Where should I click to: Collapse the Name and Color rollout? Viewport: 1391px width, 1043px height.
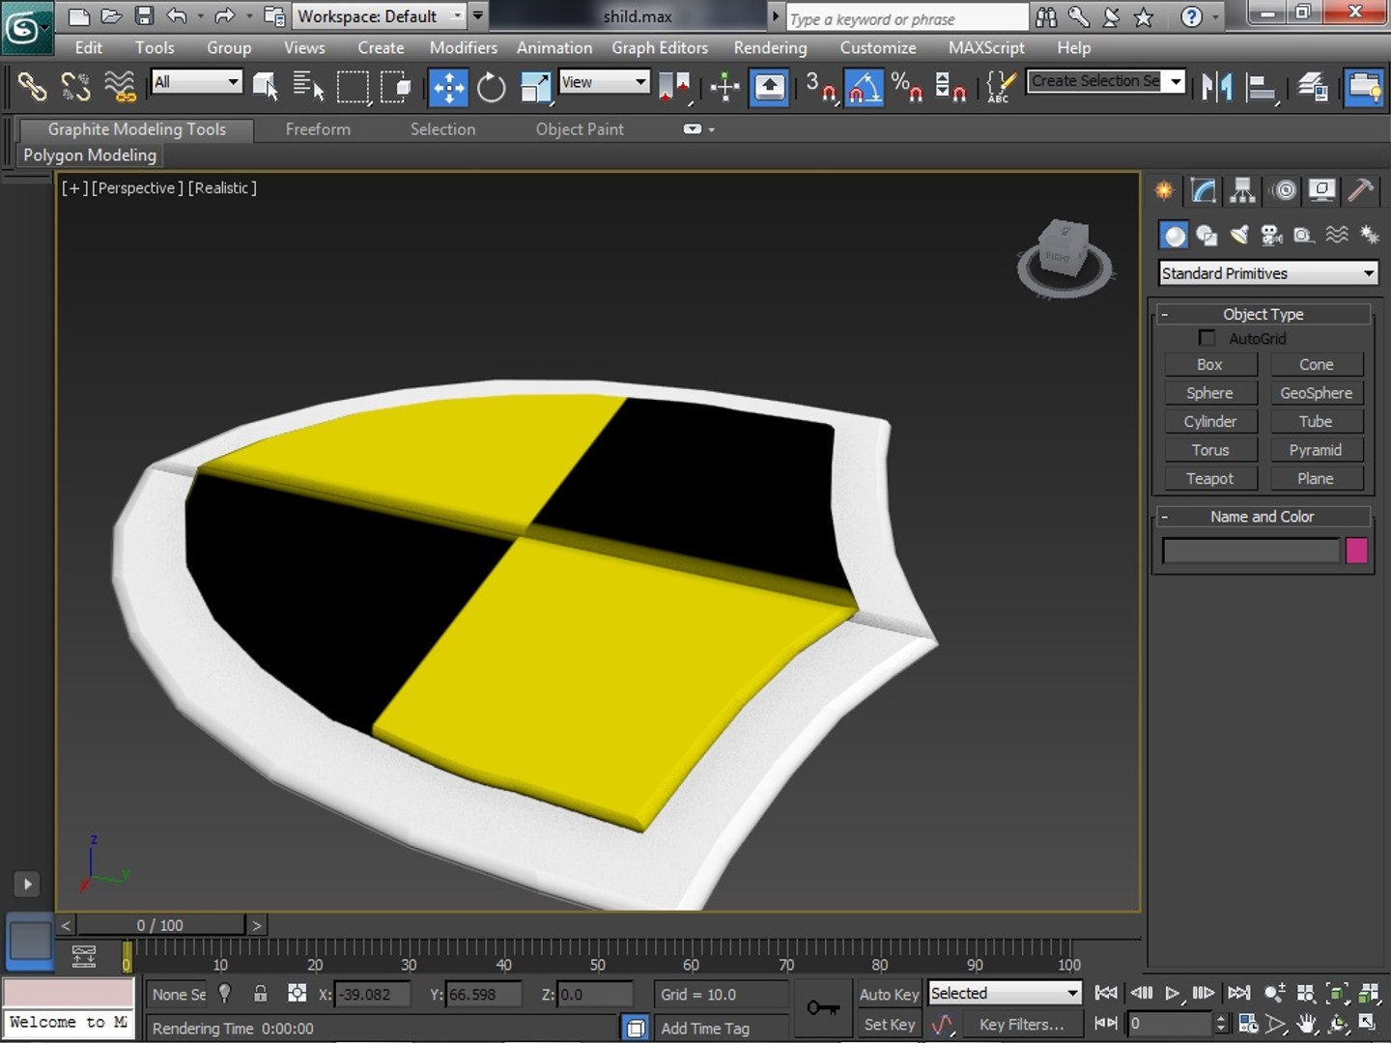(x=1263, y=517)
